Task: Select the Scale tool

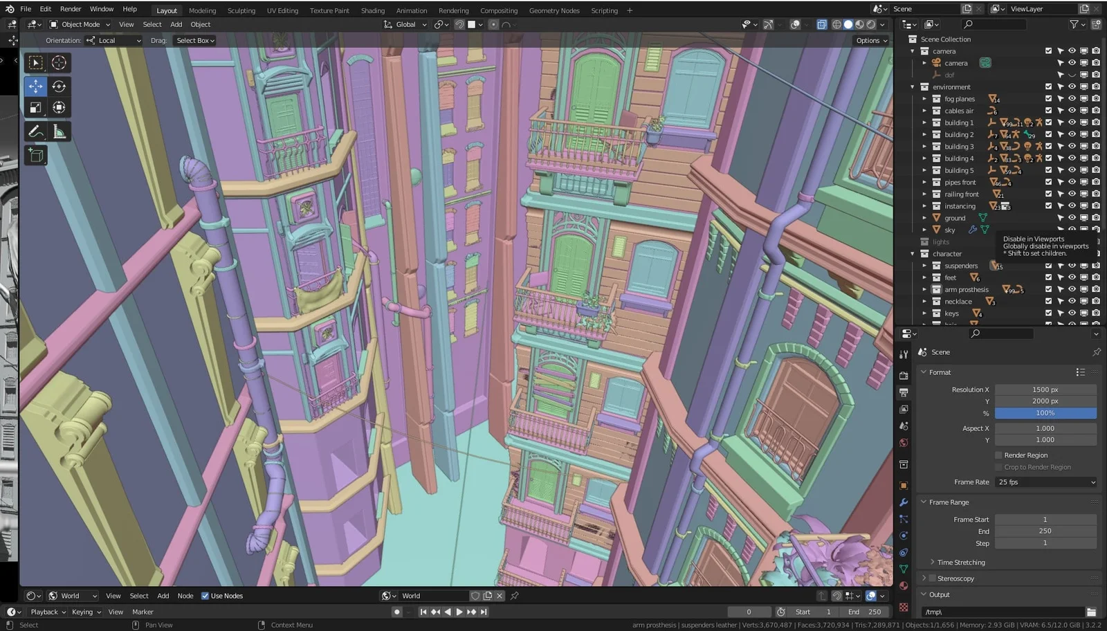Action: click(35, 107)
